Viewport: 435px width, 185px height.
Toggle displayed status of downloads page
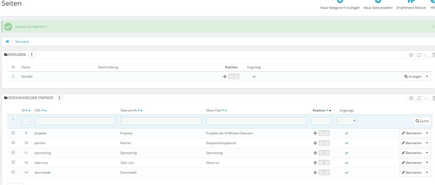[x=347, y=173]
